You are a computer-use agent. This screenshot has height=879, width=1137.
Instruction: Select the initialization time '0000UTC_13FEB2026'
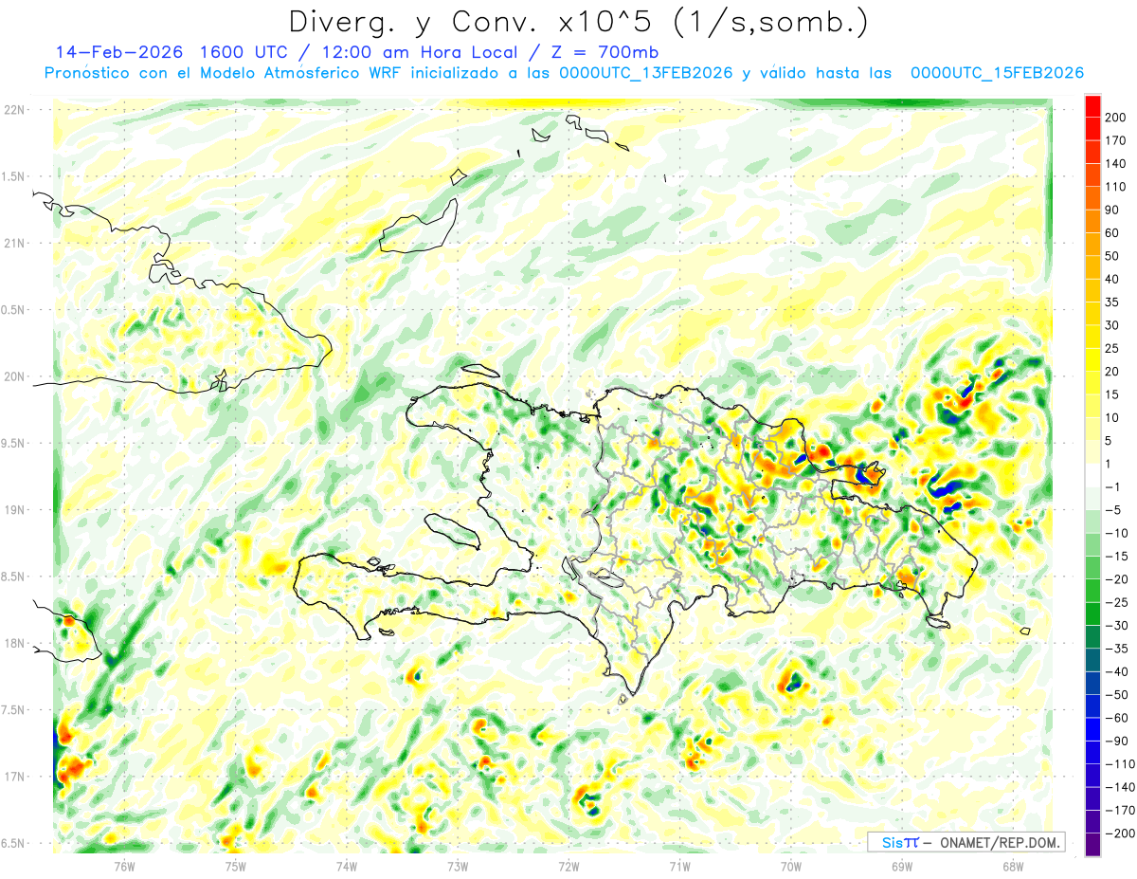tap(646, 73)
